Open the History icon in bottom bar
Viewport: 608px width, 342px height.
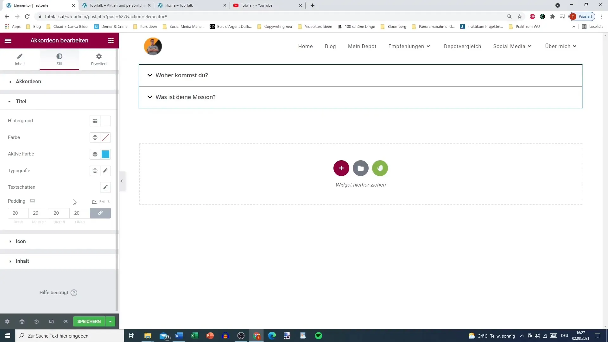pyautogui.click(x=36, y=321)
